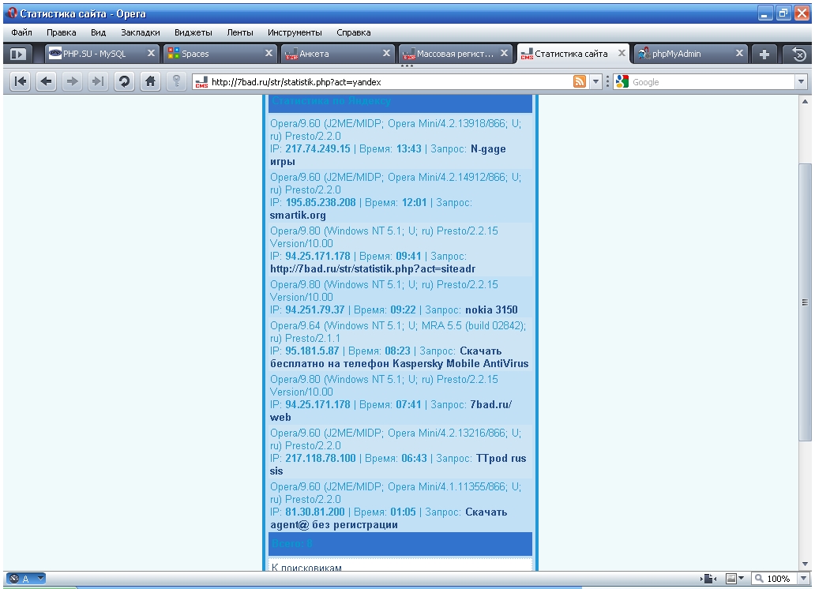
Task: Reload the current page
Action: (124, 81)
